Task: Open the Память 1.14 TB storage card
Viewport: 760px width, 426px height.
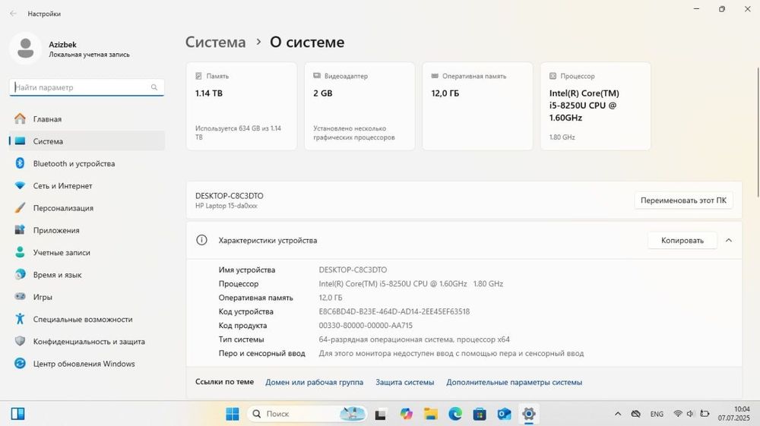Action: pyautogui.click(x=242, y=106)
